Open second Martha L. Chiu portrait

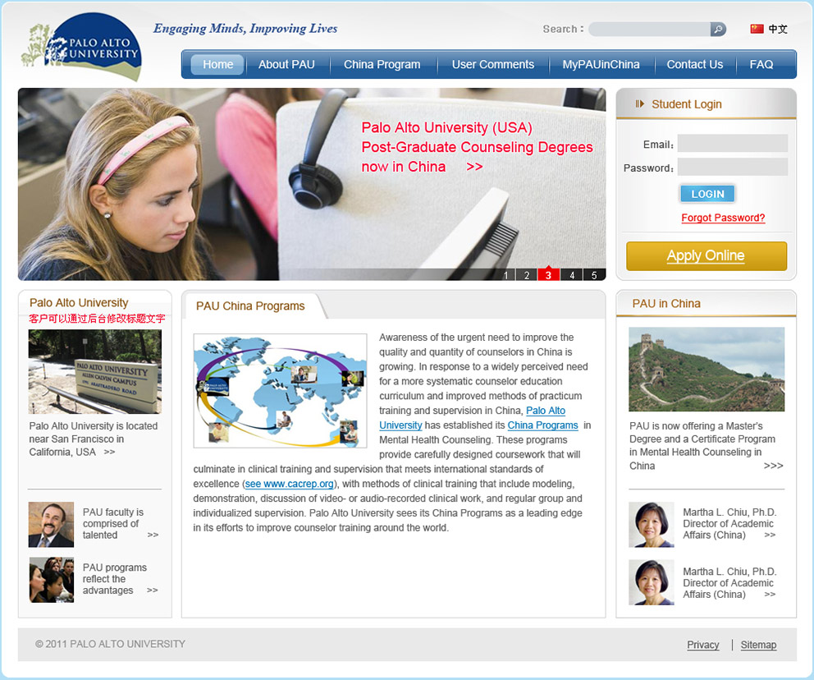pyautogui.click(x=651, y=582)
